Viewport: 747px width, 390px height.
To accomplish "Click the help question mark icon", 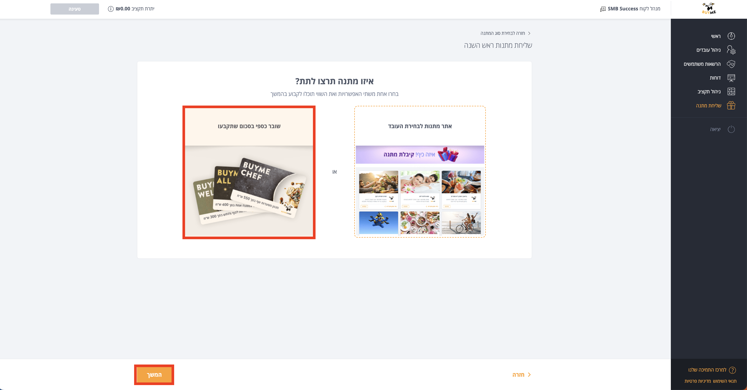I will 732,370.
